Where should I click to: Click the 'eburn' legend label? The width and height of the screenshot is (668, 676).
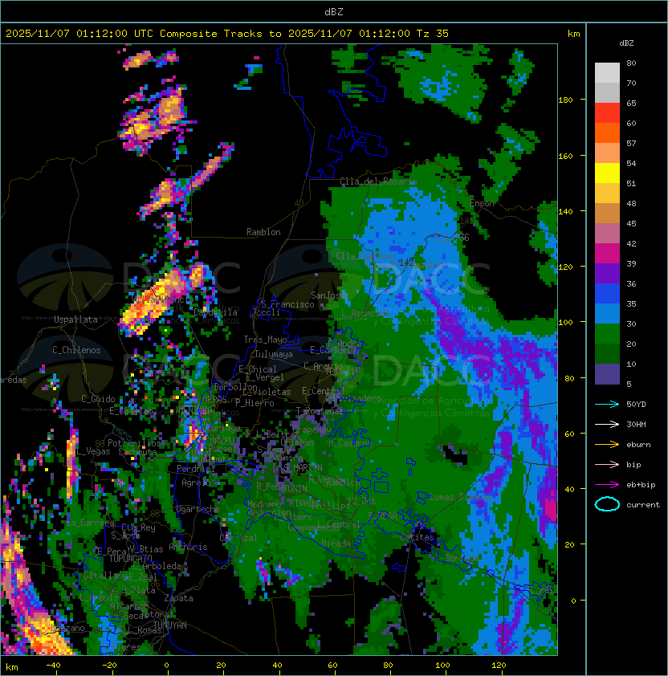pos(638,445)
